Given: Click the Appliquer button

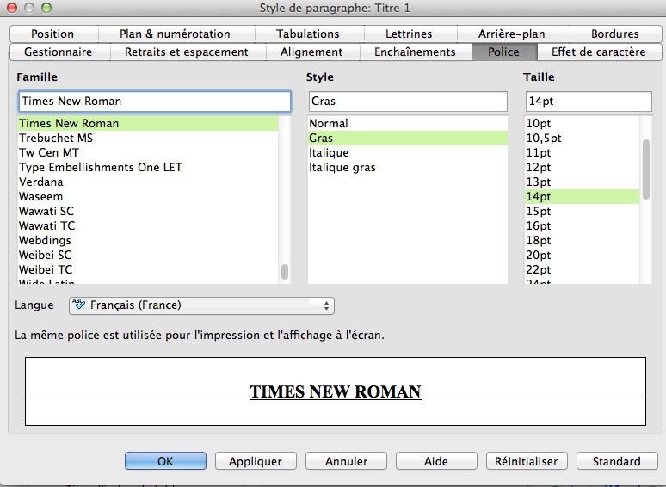Looking at the screenshot, I should 256,461.
